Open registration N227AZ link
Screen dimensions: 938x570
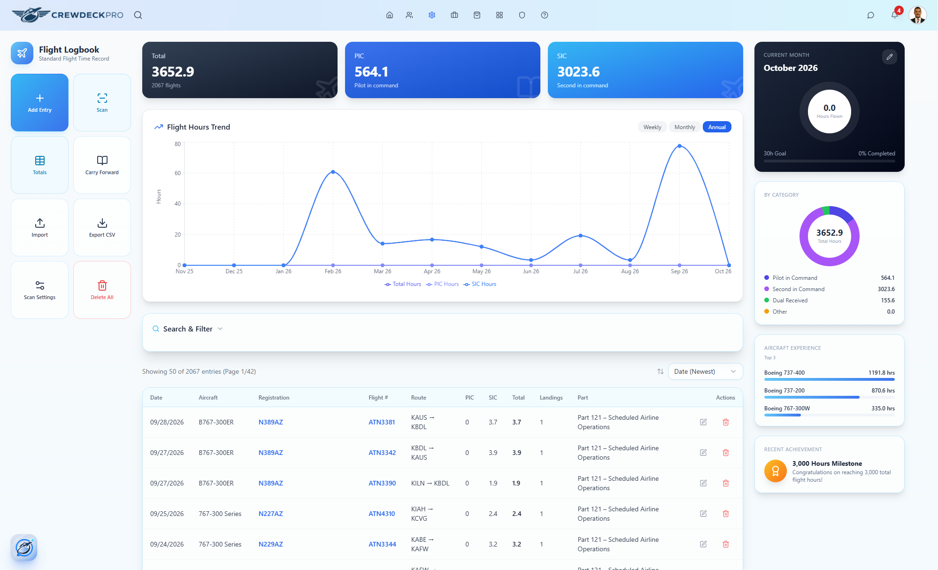point(271,514)
